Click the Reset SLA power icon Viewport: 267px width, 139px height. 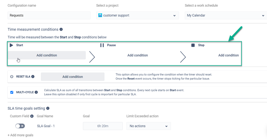click(12, 77)
